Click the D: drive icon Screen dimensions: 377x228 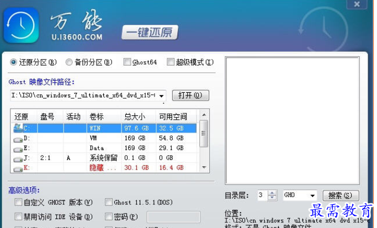18,140
